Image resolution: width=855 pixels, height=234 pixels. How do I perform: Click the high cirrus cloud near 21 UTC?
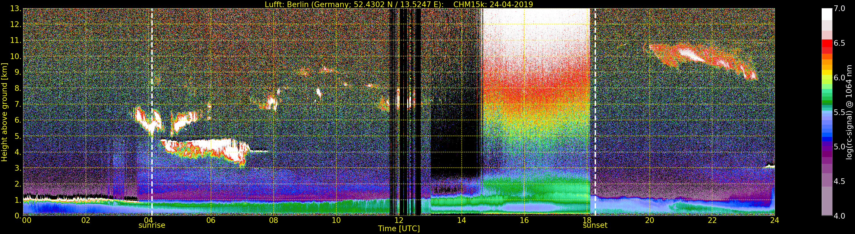[x=690, y=54]
